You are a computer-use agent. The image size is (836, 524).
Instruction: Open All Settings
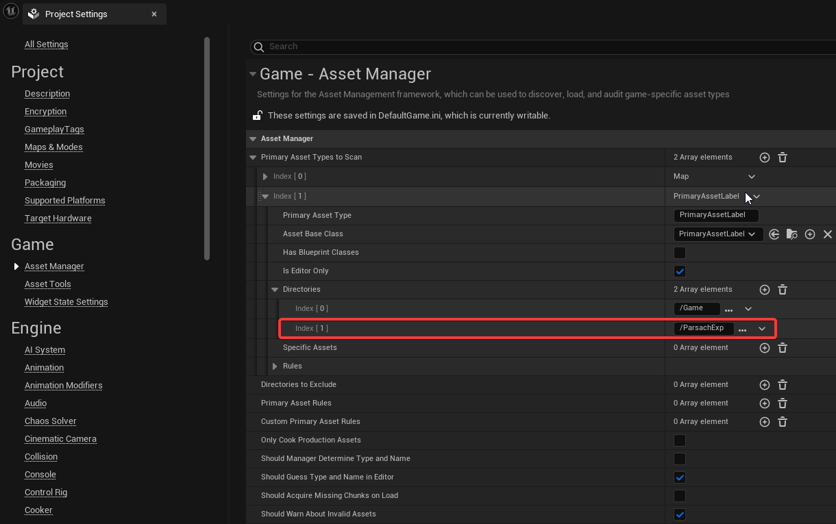tap(47, 45)
